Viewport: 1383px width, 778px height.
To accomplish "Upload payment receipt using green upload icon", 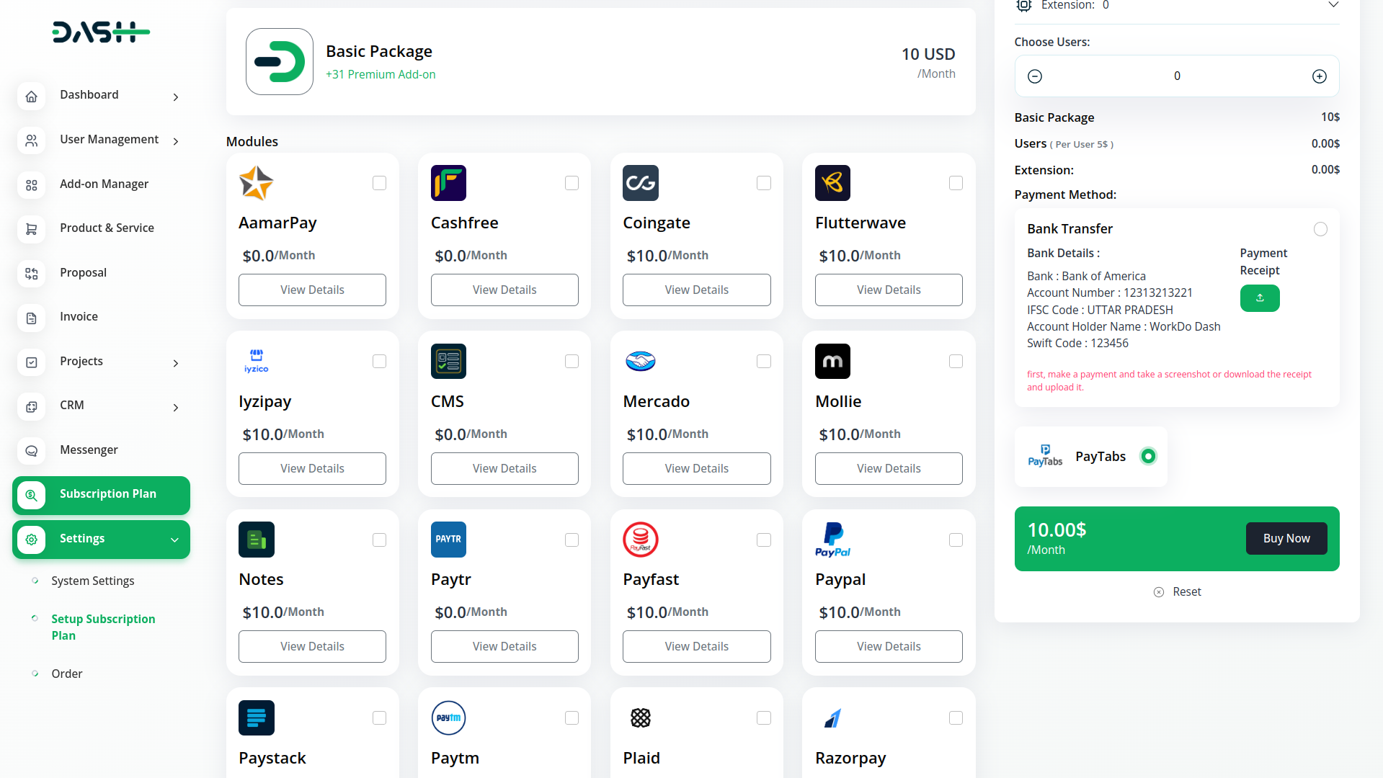I will pyautogui.click(x=1260, y=298).
